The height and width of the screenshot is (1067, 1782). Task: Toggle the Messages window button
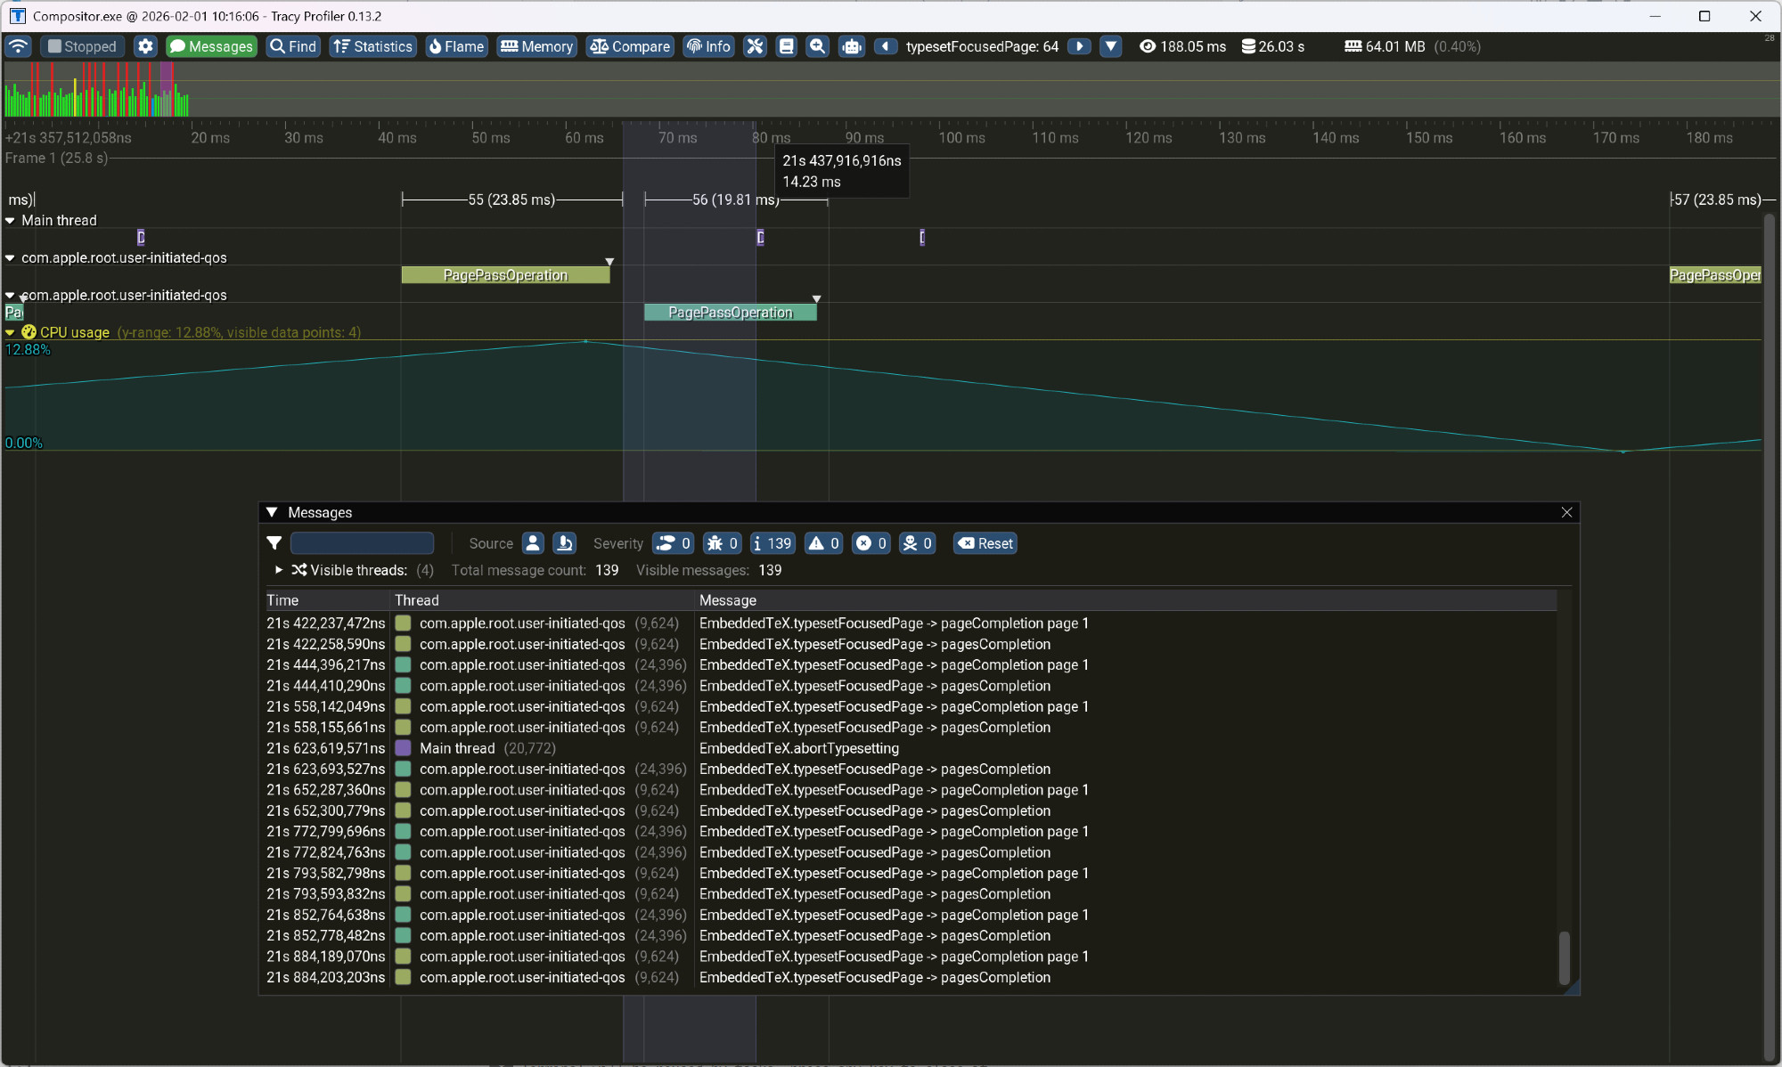[211, 46]
